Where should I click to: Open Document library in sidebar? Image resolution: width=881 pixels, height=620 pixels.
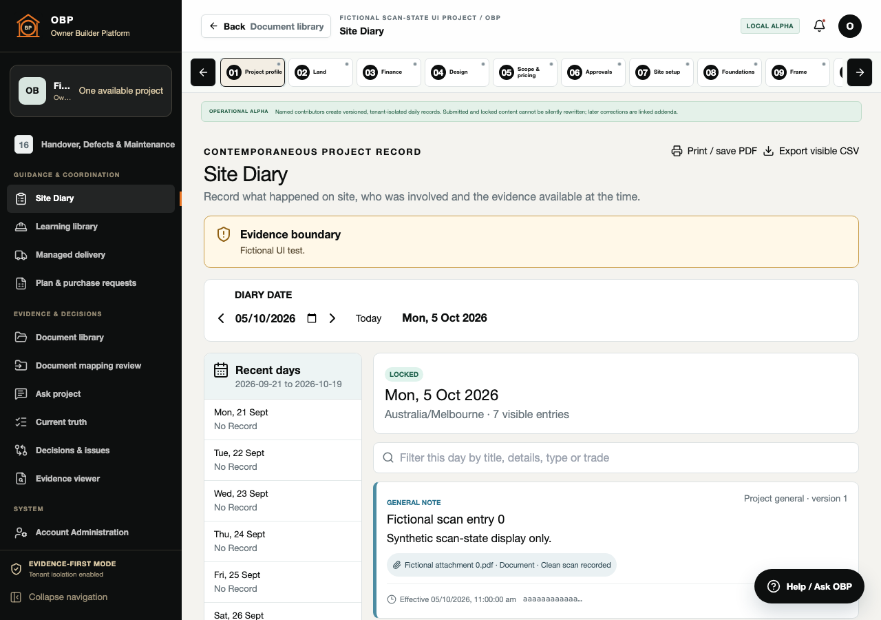click(x=91, y=338)
